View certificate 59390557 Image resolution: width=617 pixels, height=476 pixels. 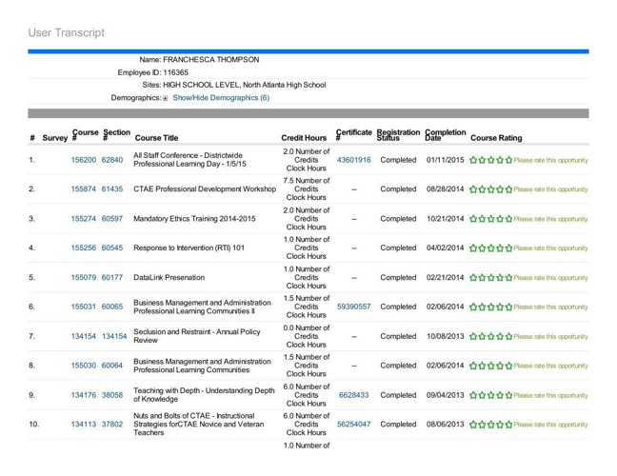coord(354,307)
